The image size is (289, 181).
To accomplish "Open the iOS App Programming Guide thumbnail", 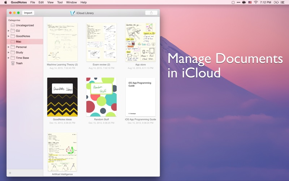I will pyautogui.click(x=141, y=97).
